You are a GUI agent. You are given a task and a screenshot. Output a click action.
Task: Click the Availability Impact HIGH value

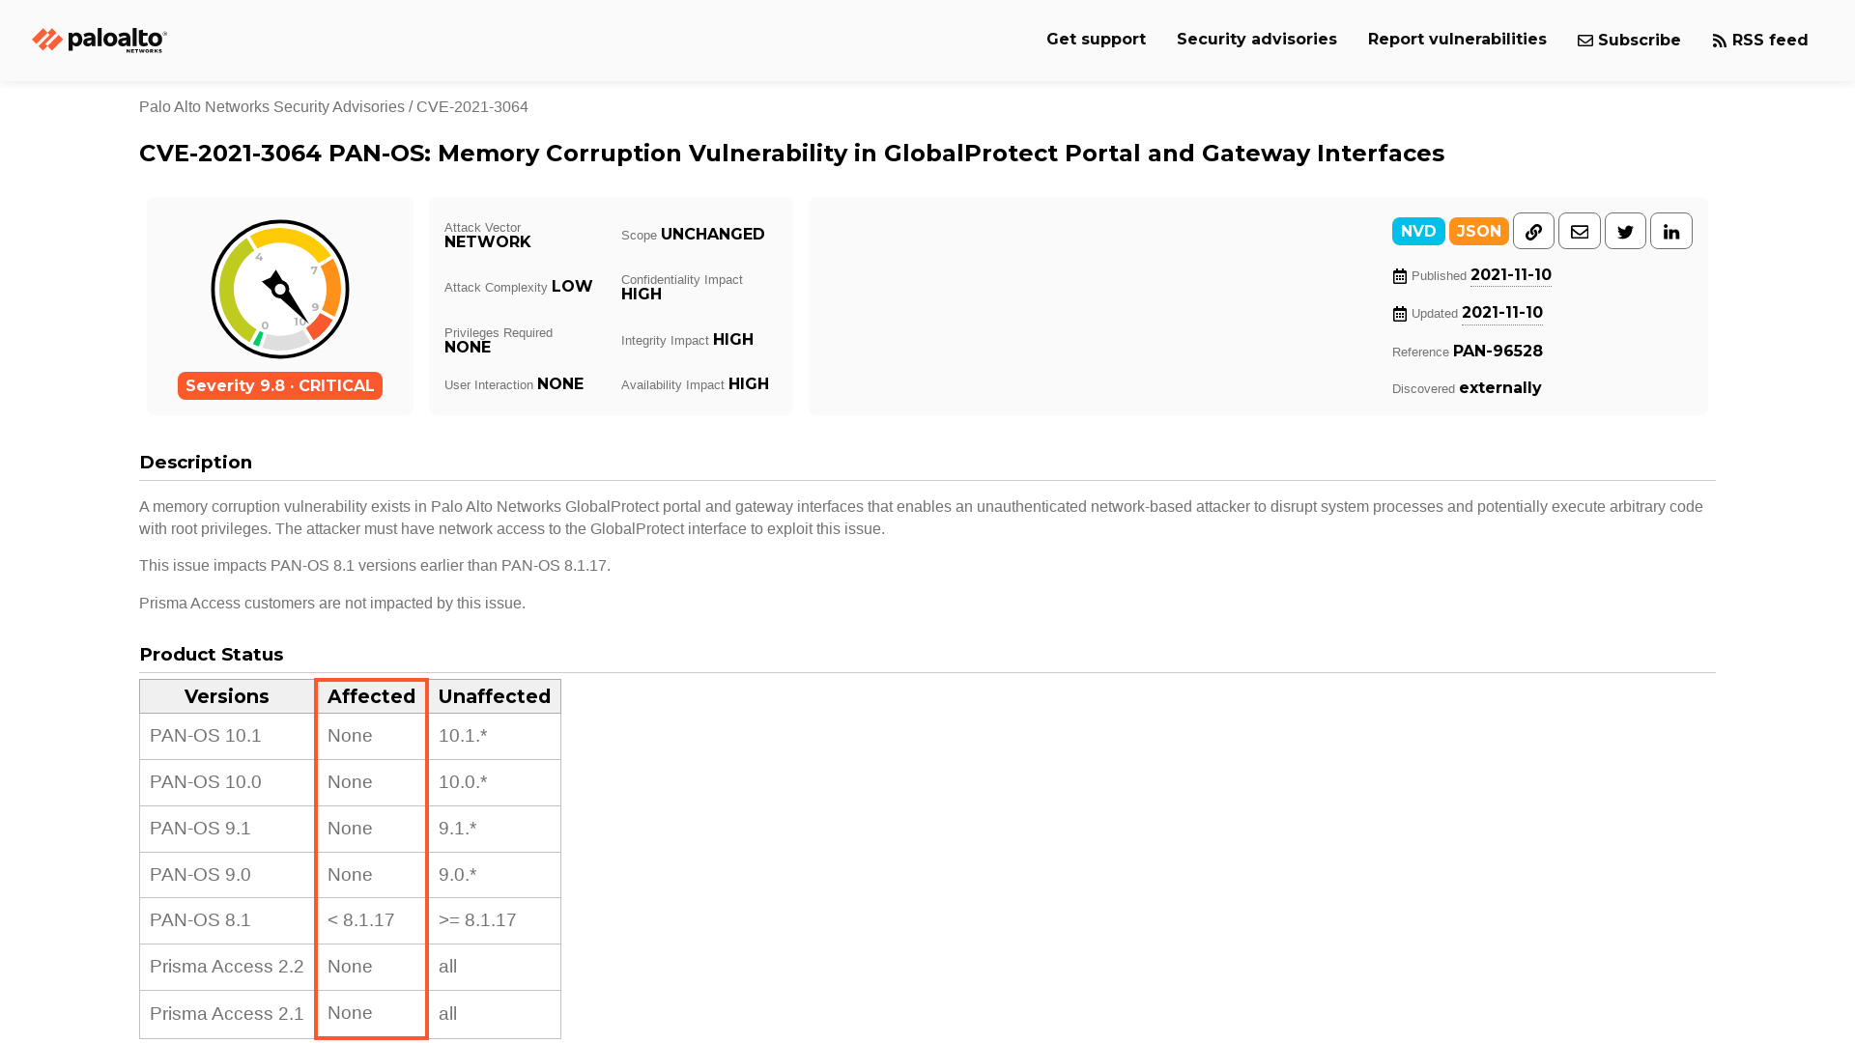click(749, 384)
